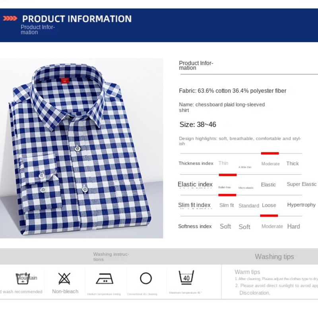This screenshot has width=318, height=318.
Task: Click the red collar label on shirt
Action: coord(65,80)
